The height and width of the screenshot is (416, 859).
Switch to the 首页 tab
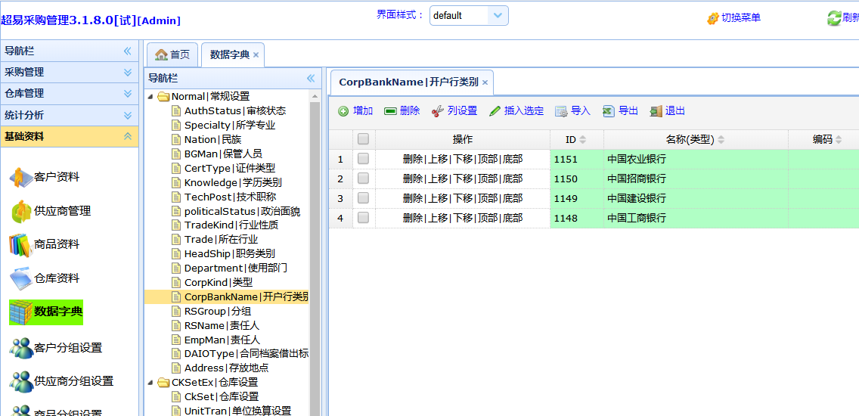pyautogui.click(x=172, y=54)
